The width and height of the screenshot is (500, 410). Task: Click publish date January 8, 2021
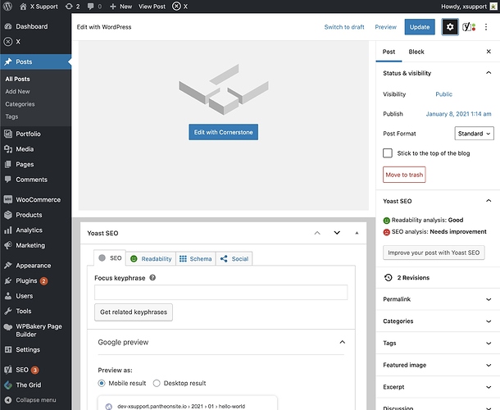pos(458,114)
